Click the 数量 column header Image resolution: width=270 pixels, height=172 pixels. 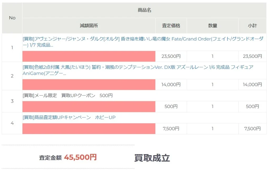tap(213, 26)
